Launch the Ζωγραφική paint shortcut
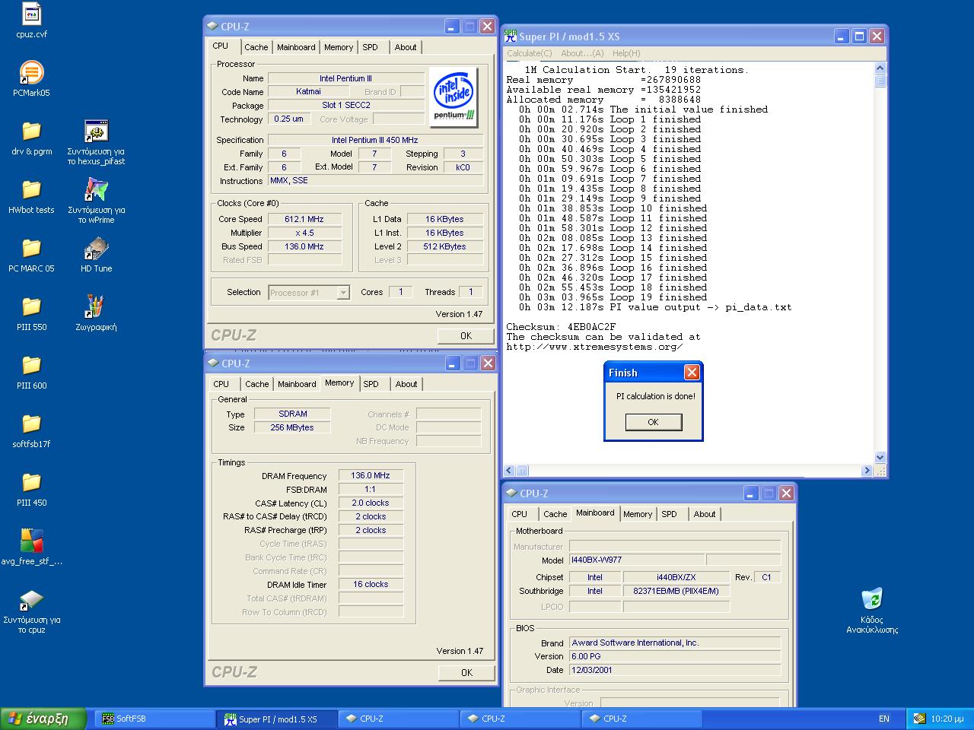Screen dimensions: 974x730 pos(96,306)
